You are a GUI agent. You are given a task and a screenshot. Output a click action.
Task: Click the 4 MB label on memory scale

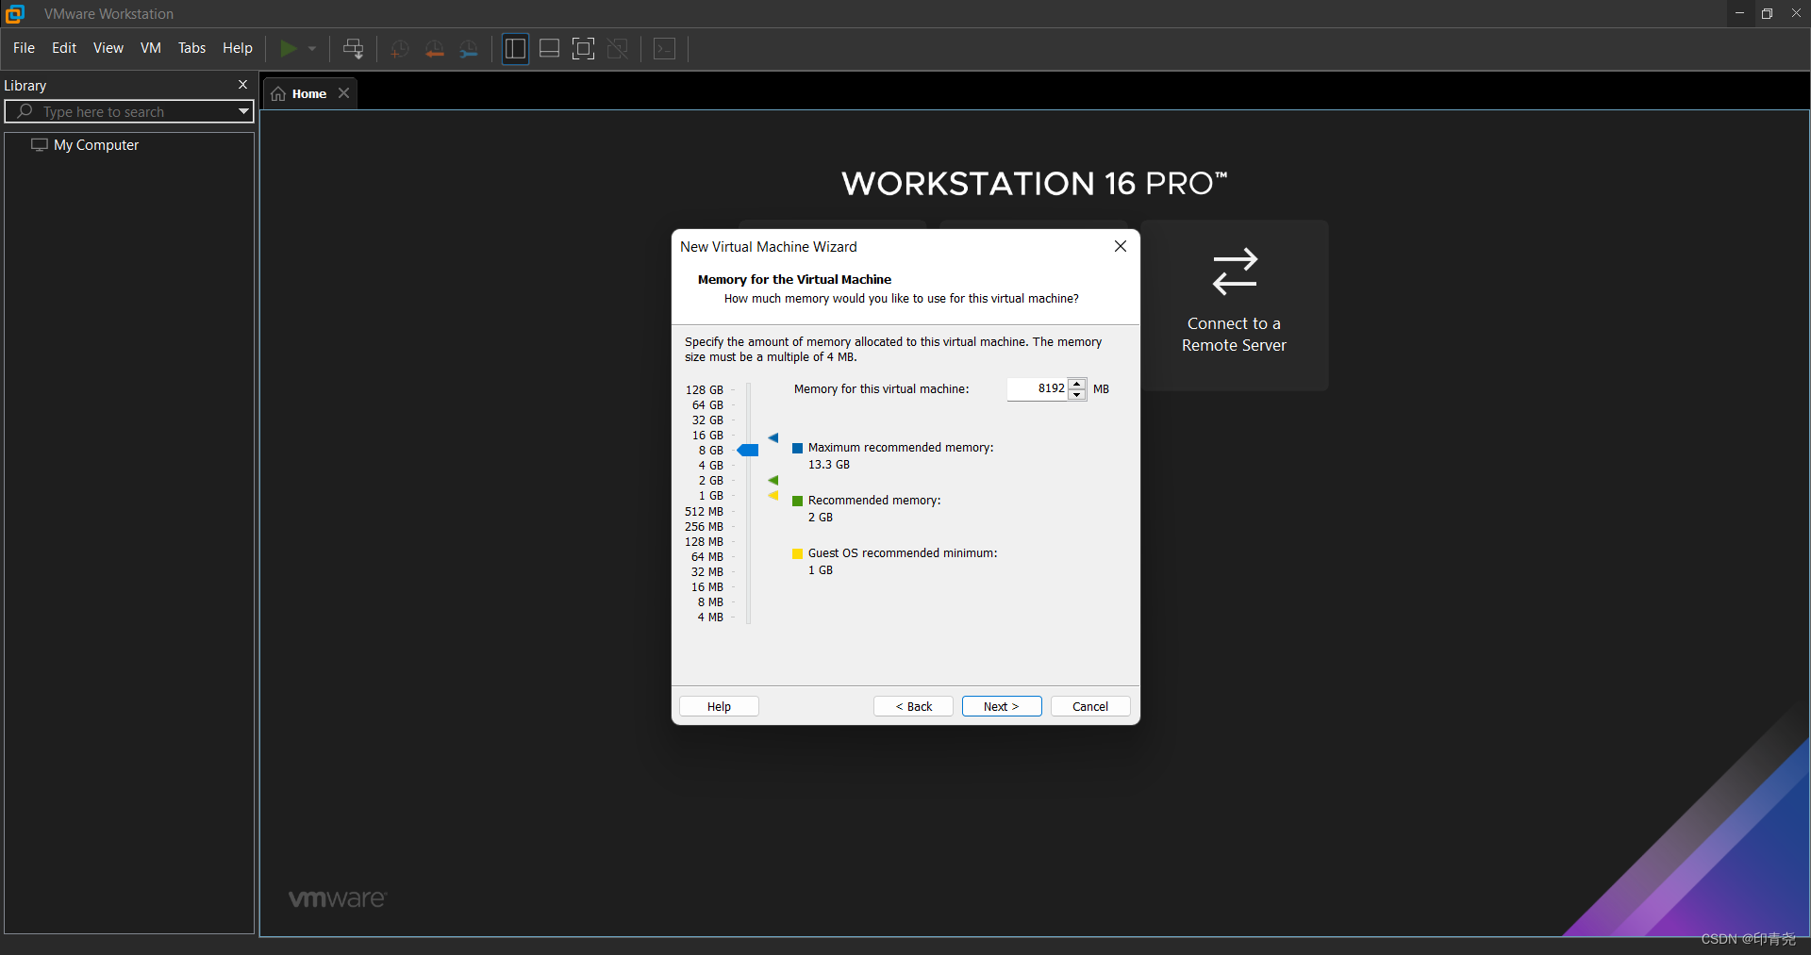[710, 617]
